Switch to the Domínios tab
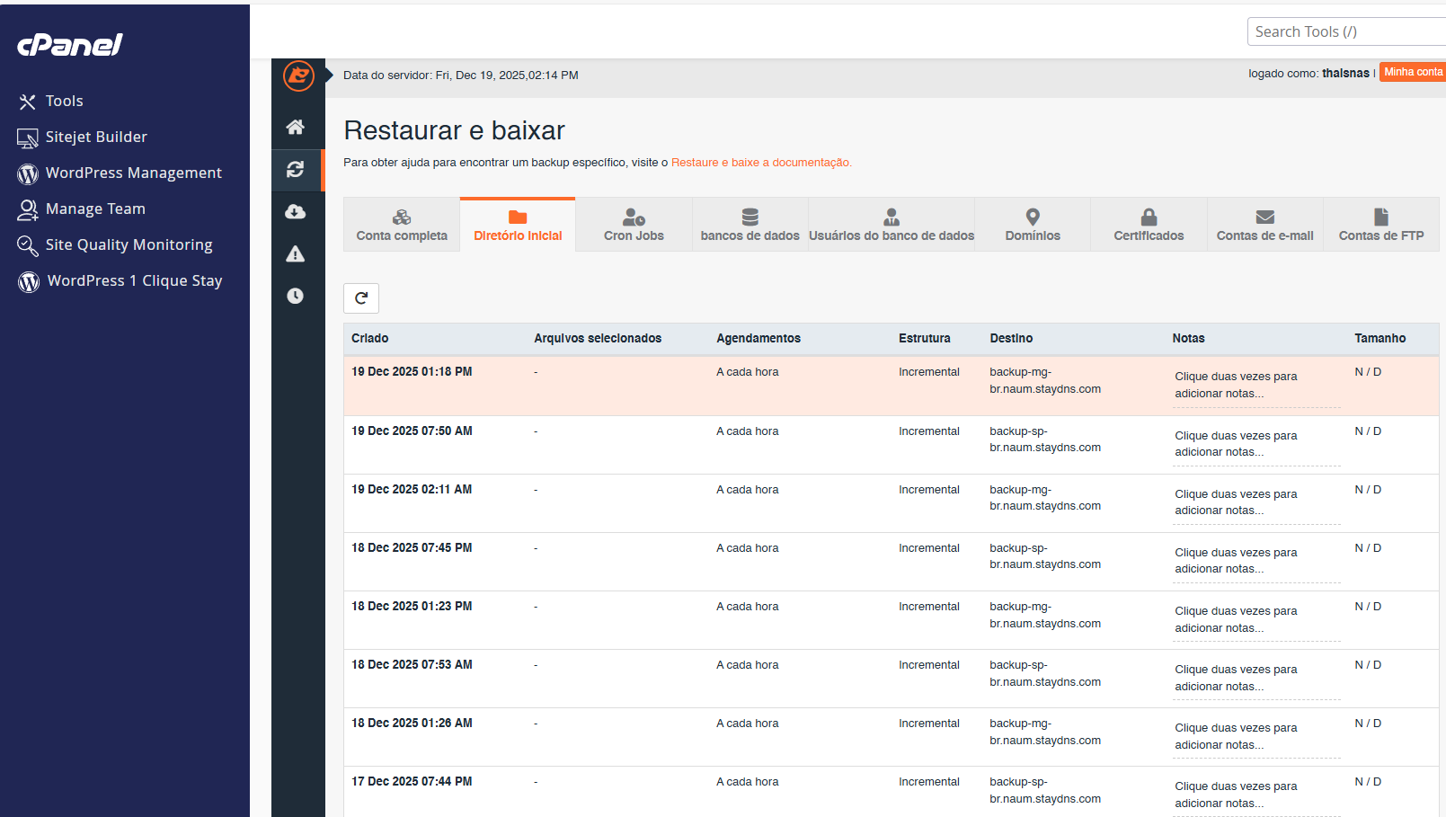This screenshot has width=1446, height=817. tap(1032, 224)
